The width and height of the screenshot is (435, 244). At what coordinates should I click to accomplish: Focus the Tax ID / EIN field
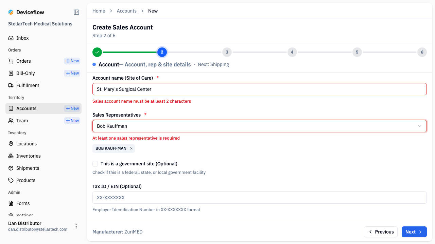260,198
